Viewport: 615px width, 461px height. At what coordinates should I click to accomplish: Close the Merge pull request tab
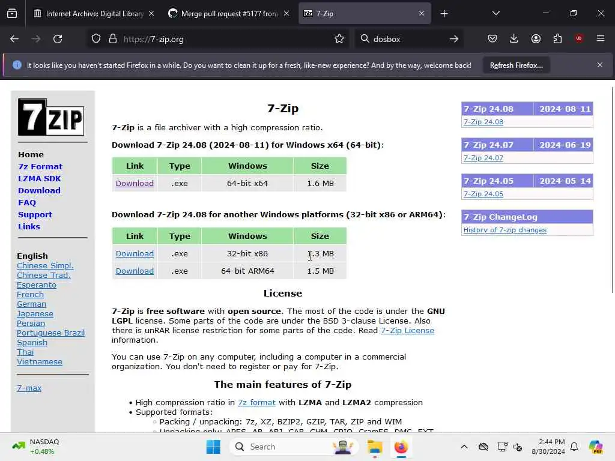pos(286,13)
